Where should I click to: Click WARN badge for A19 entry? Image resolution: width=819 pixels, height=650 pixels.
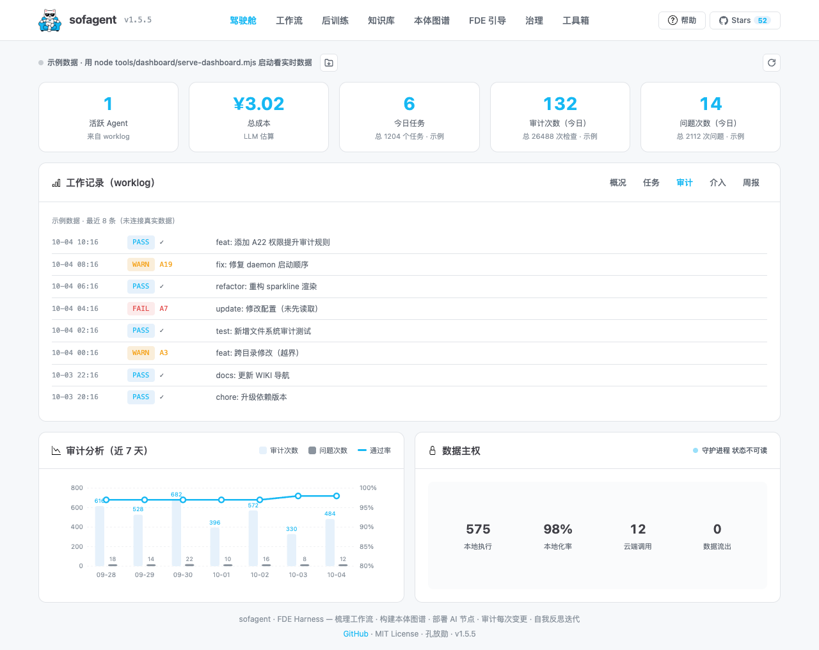[141, 264]
